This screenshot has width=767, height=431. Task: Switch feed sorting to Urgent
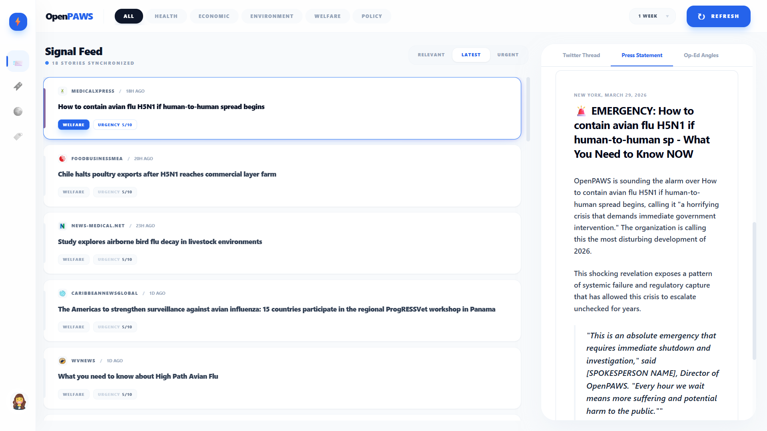pyautogui.click(x=508, y=55)
